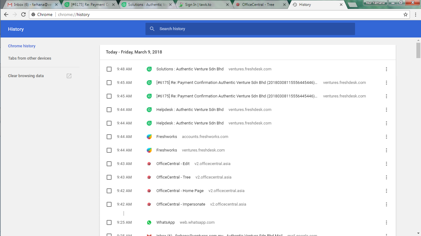
Task: Open a new tab with the new-tab button
Action: click(353, 5)
